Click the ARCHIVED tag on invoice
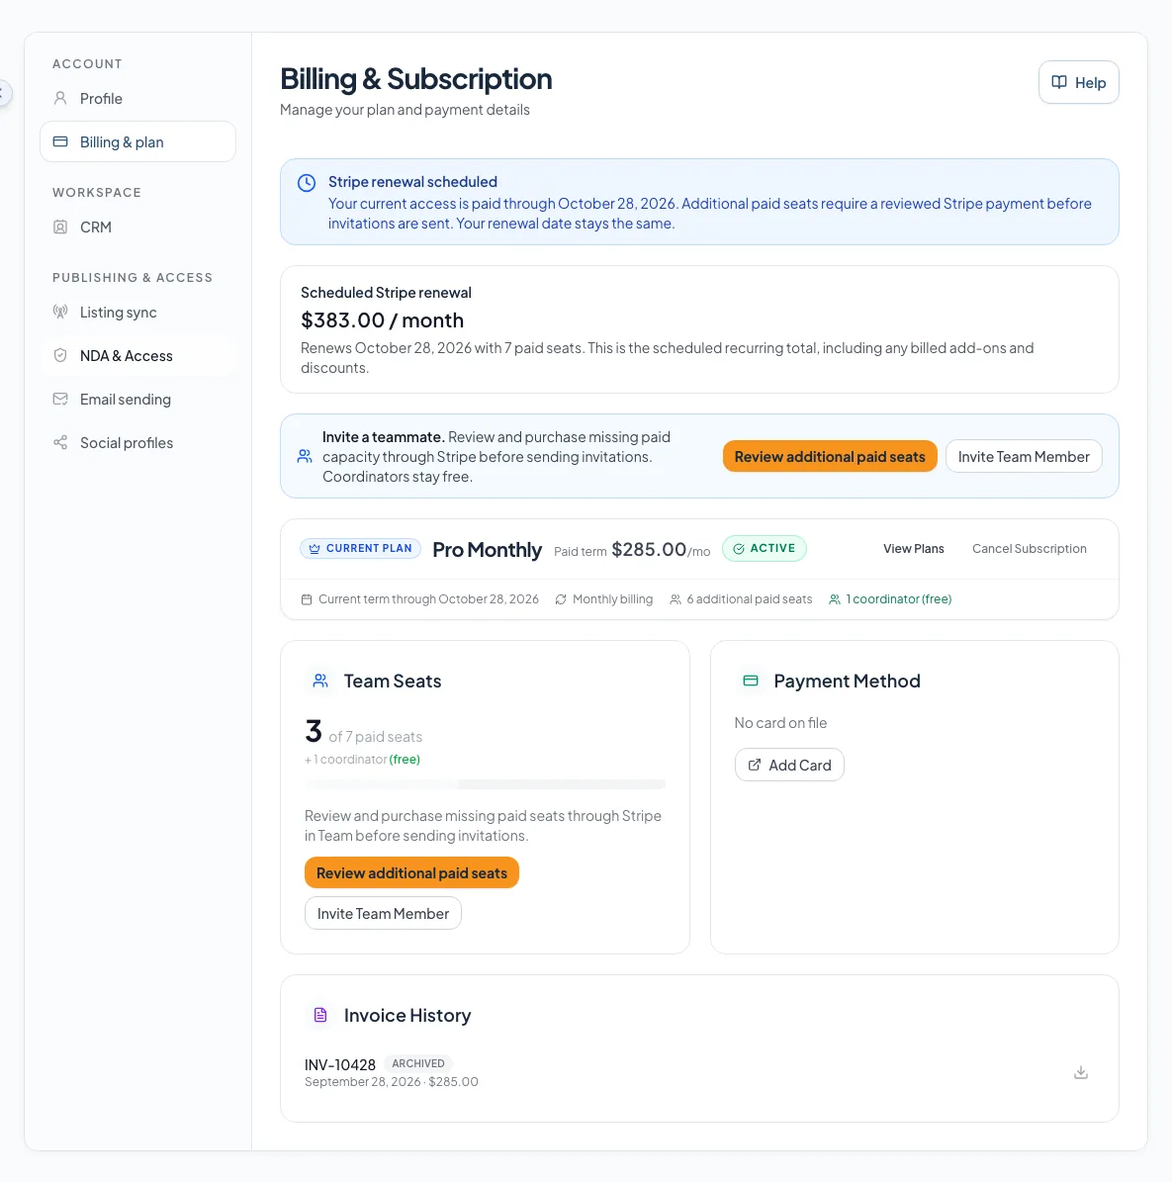The width and height of the screenshot is (1172, 1182). (x=417, y=1063)
